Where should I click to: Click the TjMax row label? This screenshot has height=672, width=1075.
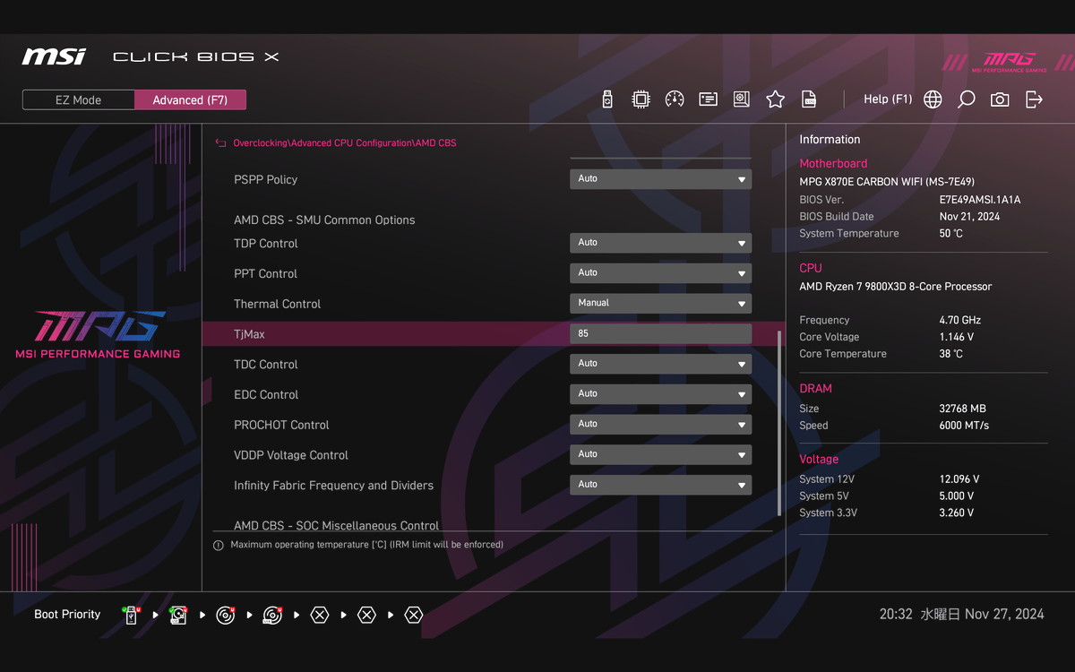(249, 334)
